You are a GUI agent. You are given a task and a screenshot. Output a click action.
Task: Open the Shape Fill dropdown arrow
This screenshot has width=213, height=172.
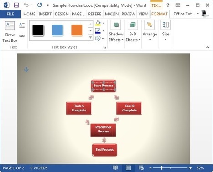tap(104, 23)
